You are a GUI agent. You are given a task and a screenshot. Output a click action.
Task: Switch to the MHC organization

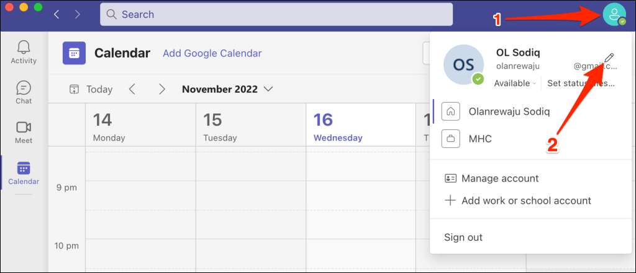tap(479, 139)
